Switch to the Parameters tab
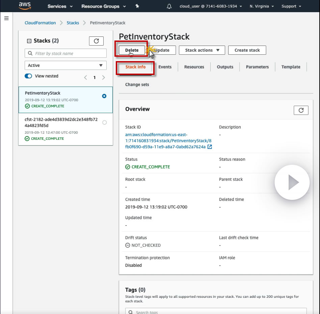Viewport: 320px width, 314px height. tap(257, 67)
